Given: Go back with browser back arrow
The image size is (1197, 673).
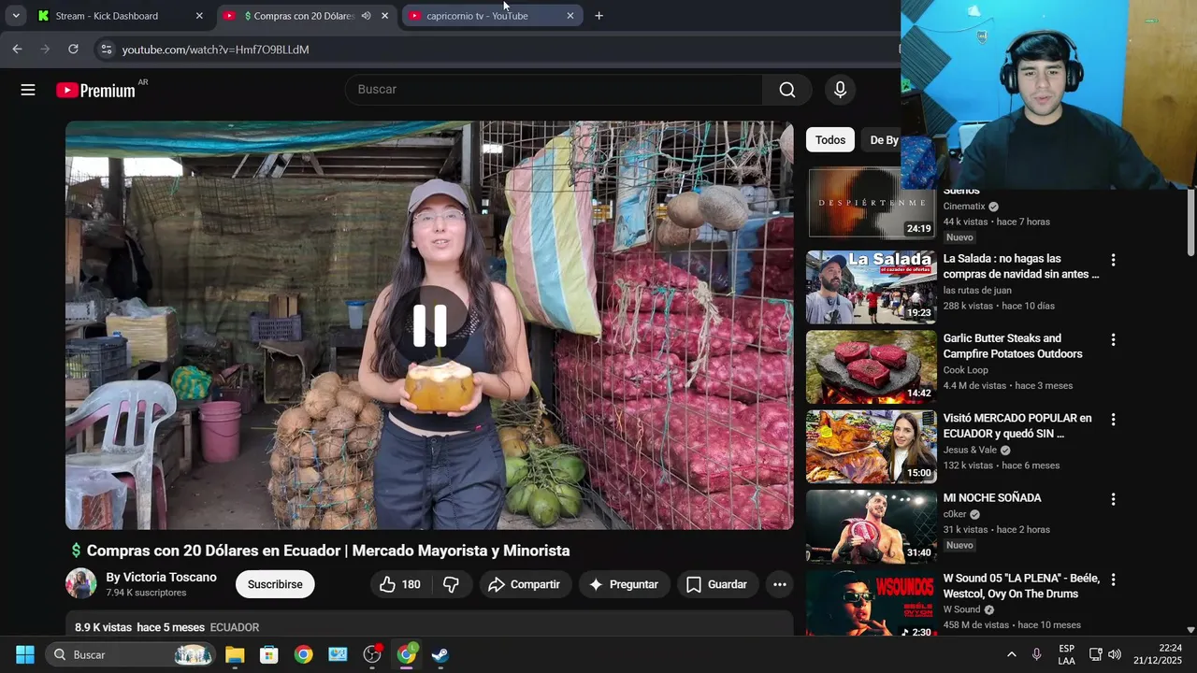Looking at the screenshot, I should pyautogui.click(x=17, y=50).
